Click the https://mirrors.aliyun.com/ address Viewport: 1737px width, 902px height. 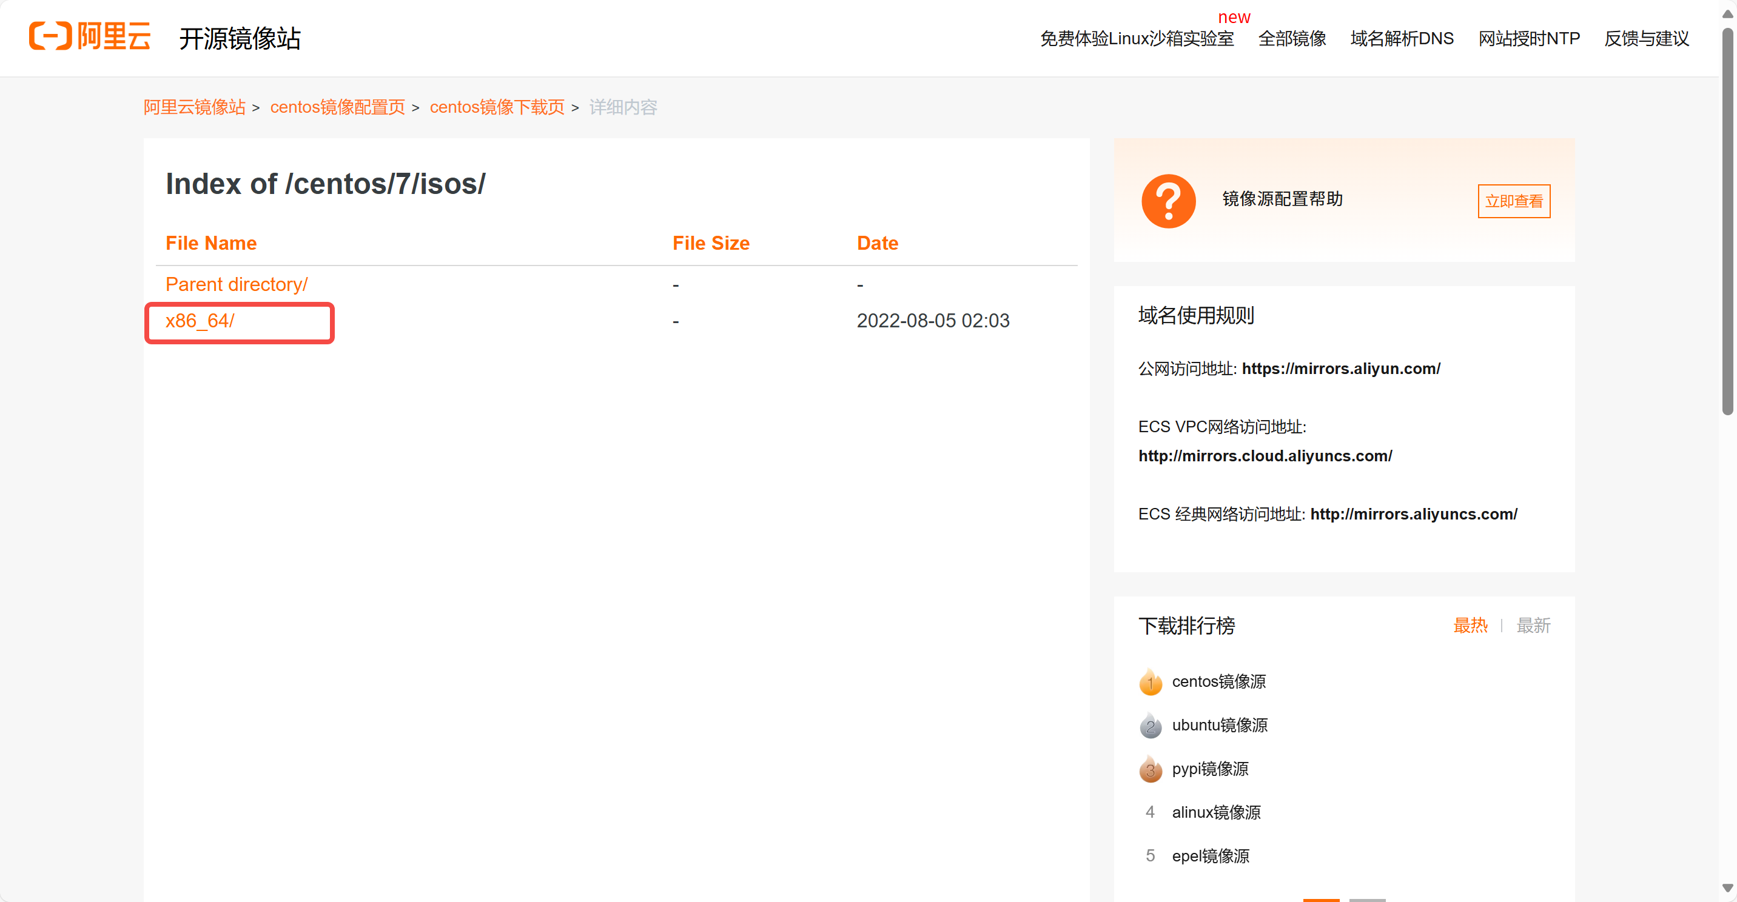point(1340,369)
